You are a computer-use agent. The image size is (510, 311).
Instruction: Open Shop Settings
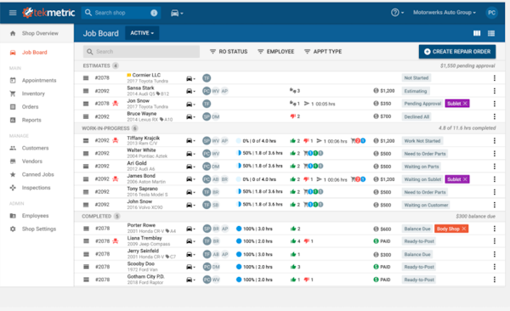[39, 229]
